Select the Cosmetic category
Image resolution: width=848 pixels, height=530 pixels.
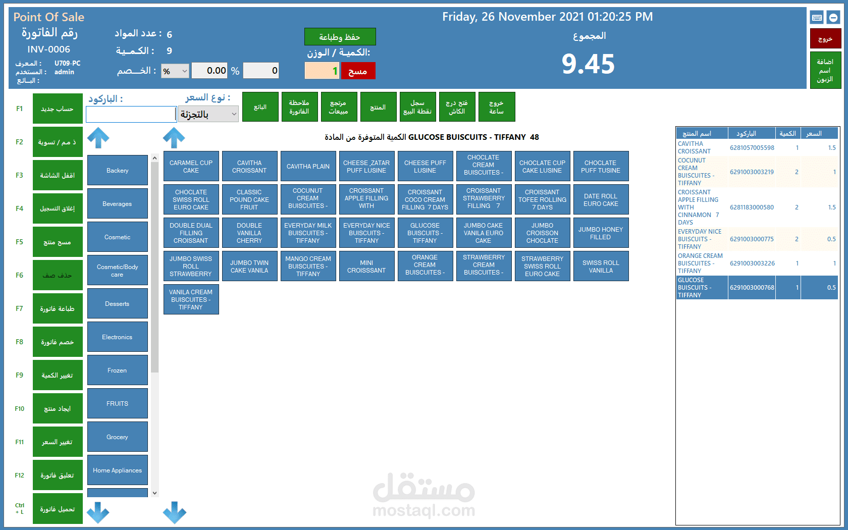(118, 237)
